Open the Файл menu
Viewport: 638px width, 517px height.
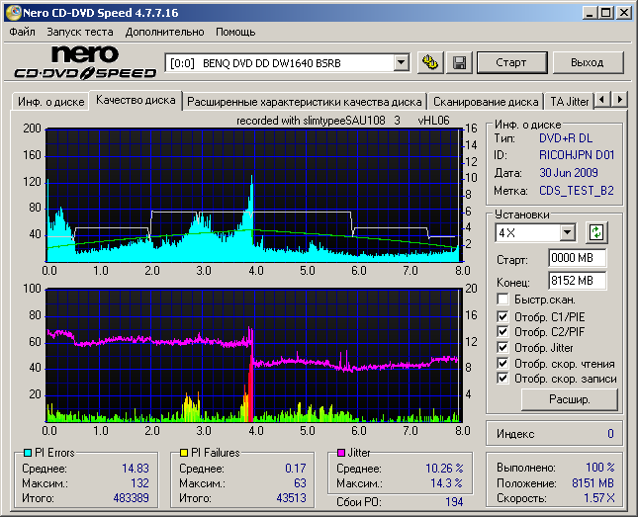(22, 32)
